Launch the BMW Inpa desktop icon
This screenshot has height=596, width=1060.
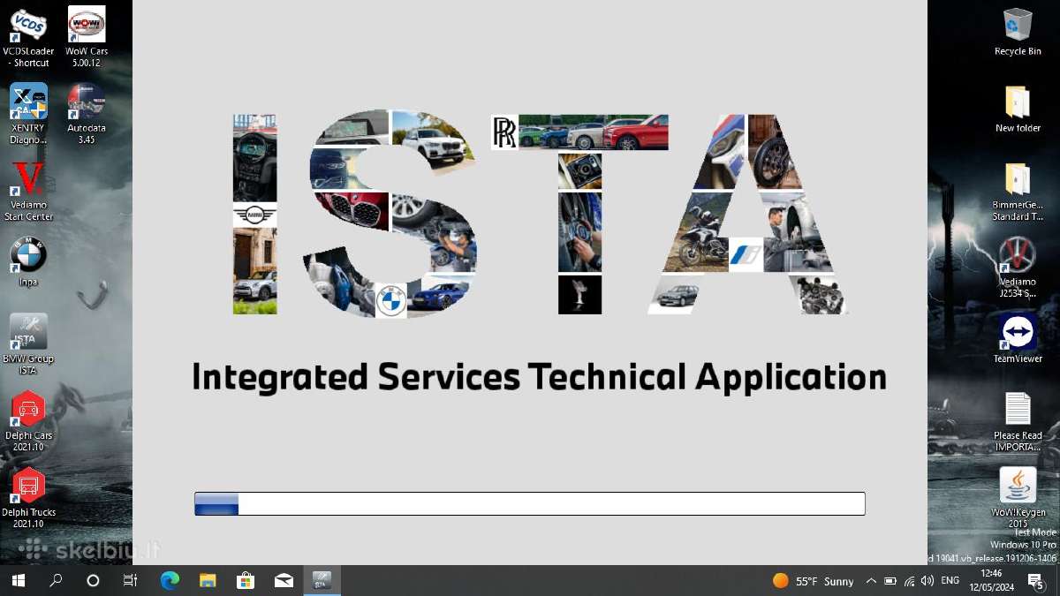pos(28,262)
